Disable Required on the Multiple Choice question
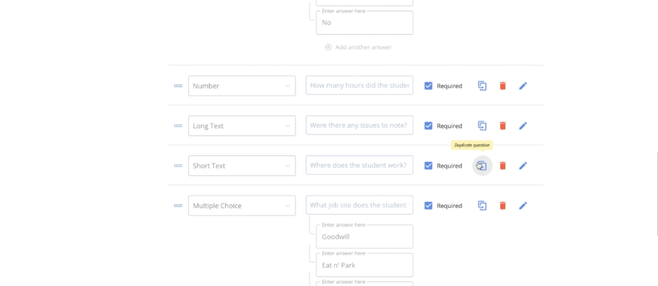This screenshot has width=658, height=286. point(428,206)
